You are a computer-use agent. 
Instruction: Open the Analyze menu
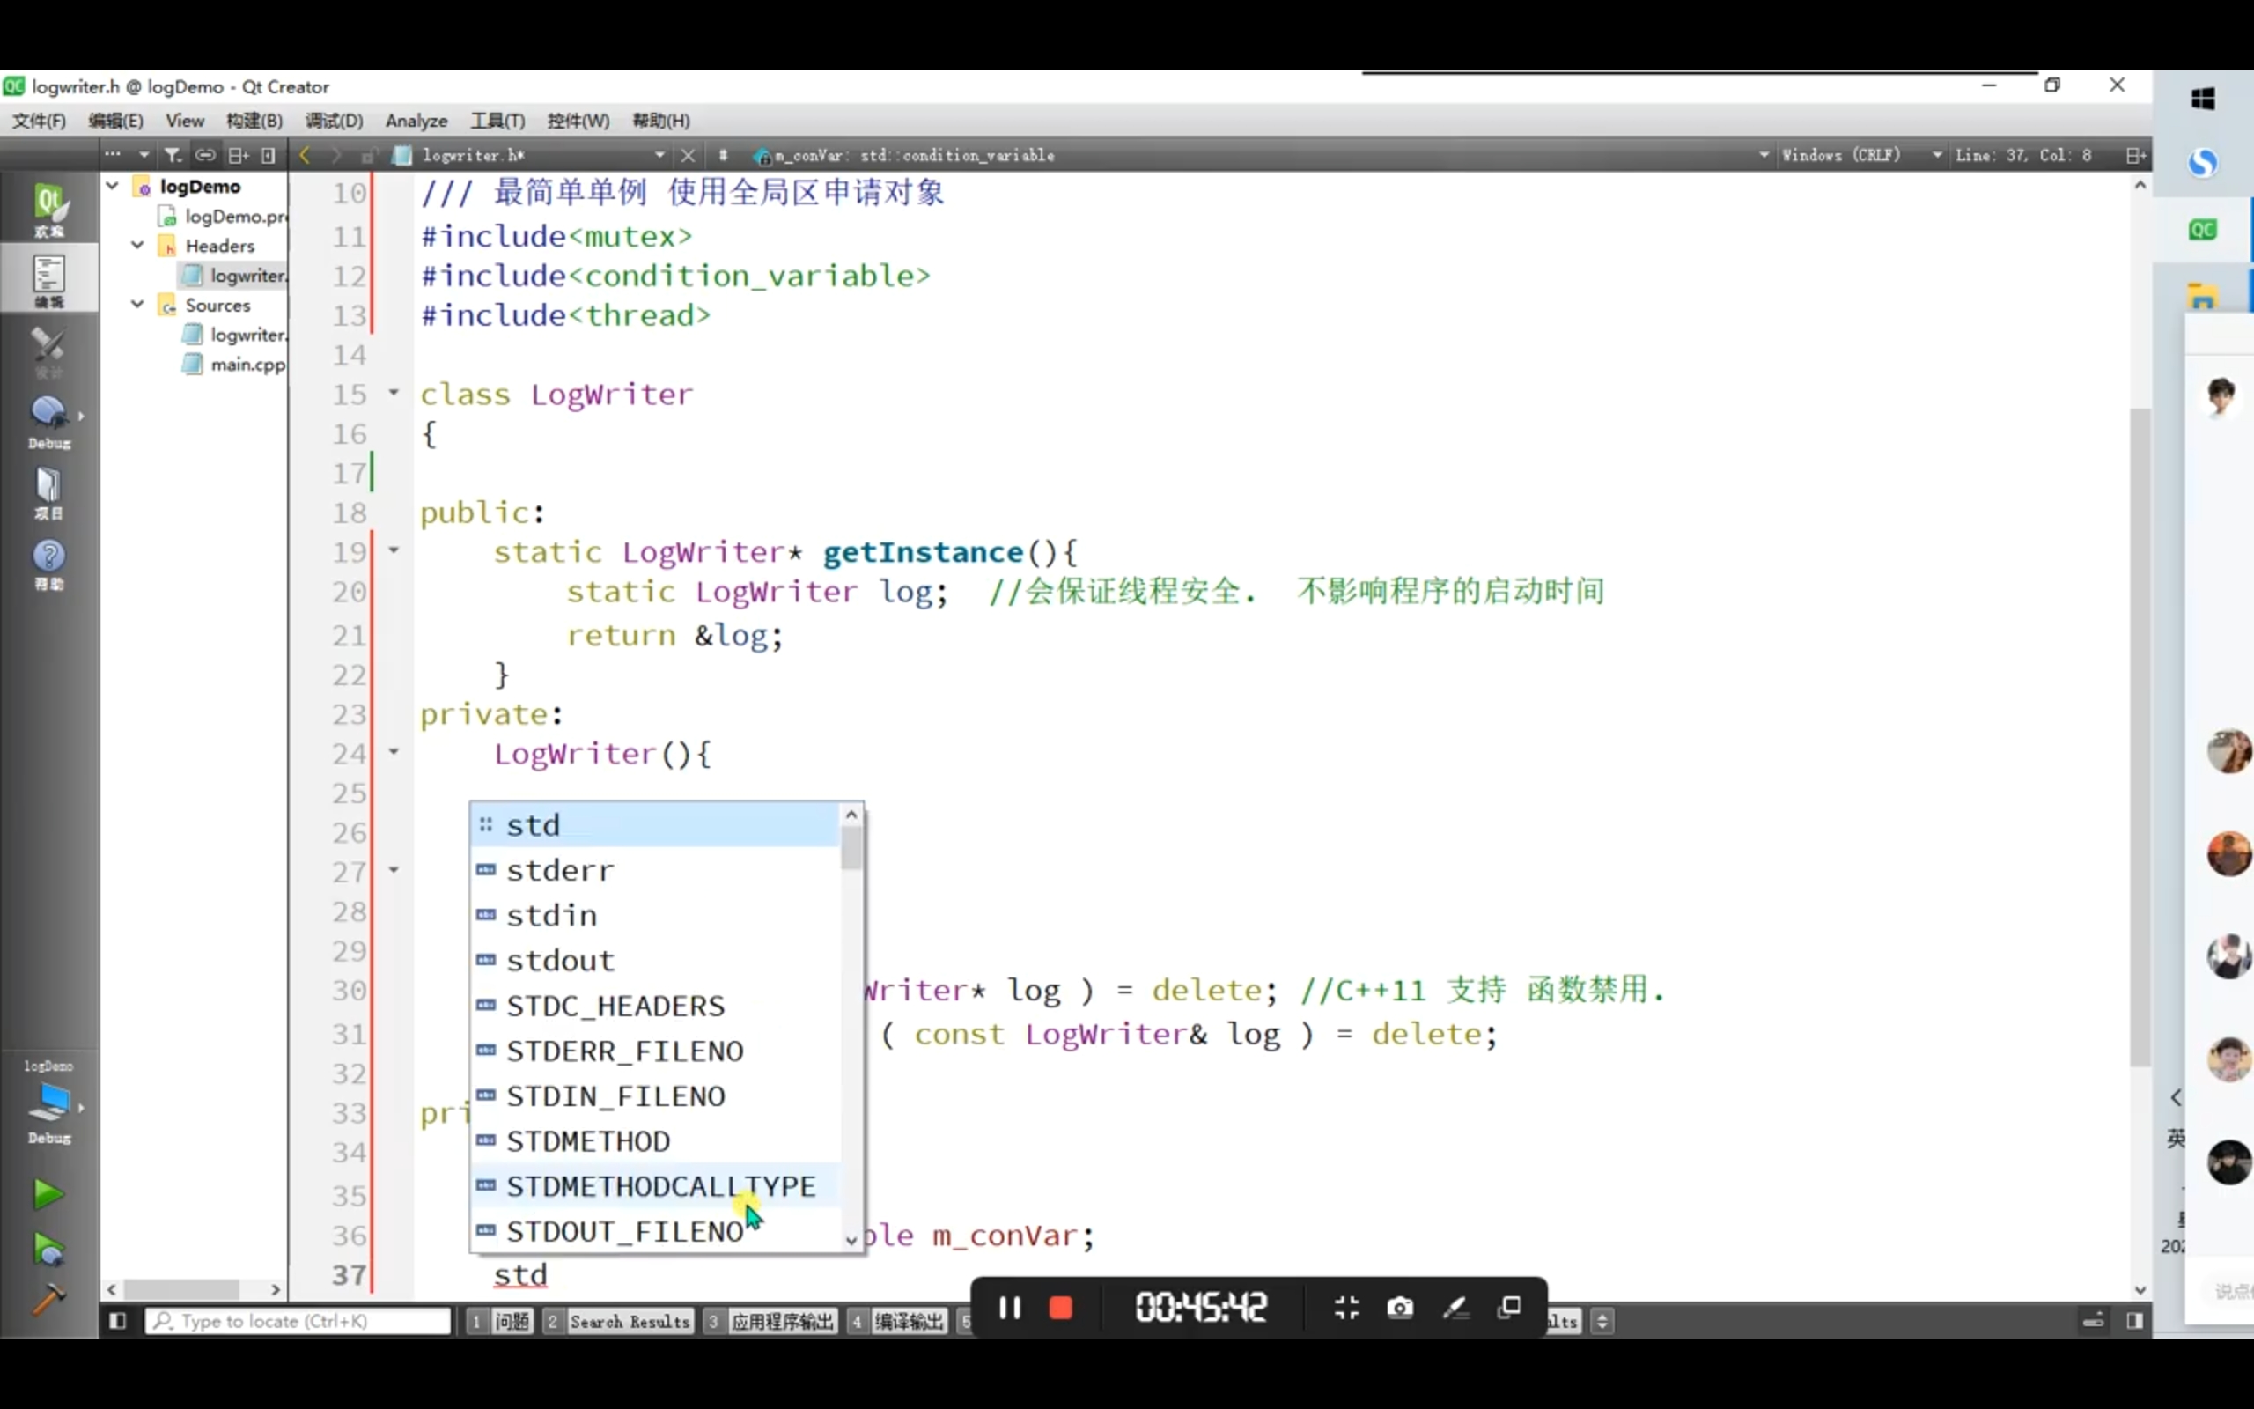416,121
